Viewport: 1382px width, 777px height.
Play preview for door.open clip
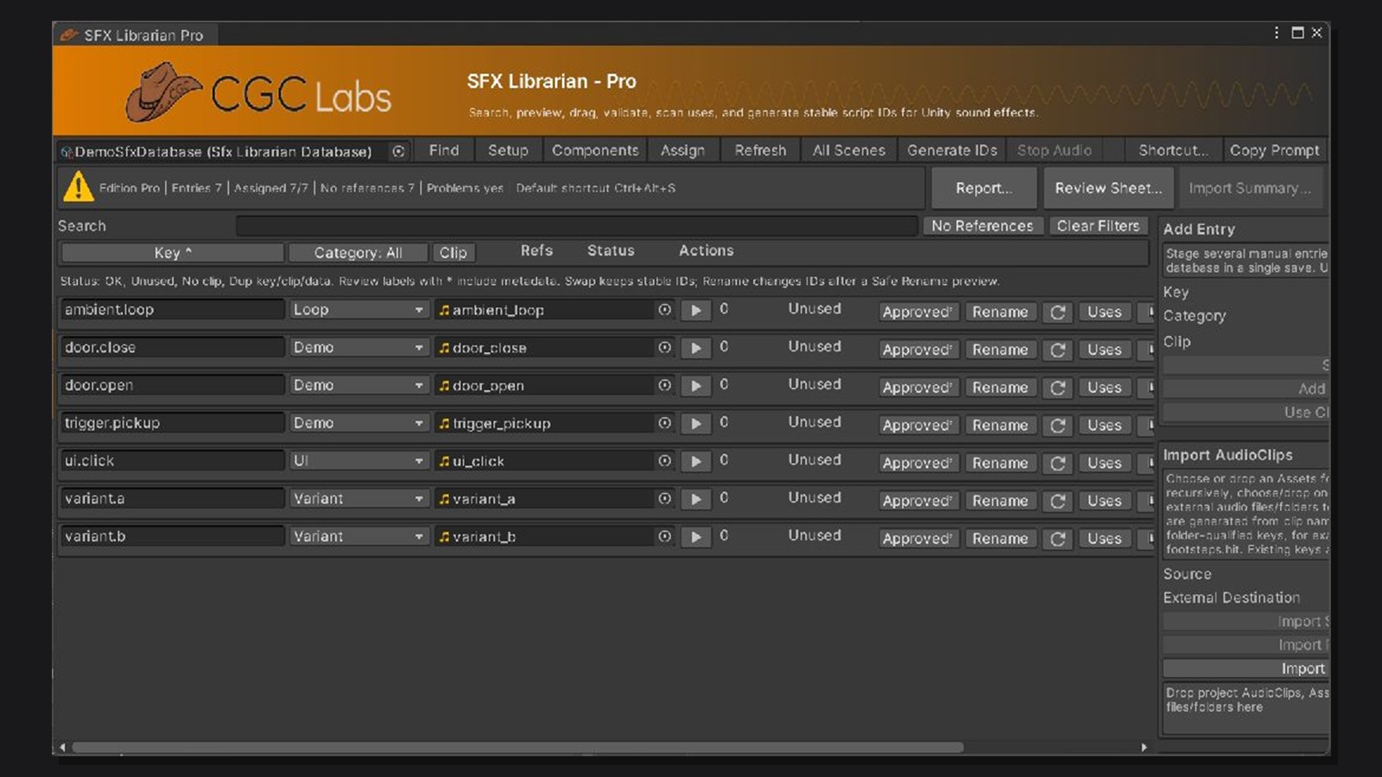point(695,386)
